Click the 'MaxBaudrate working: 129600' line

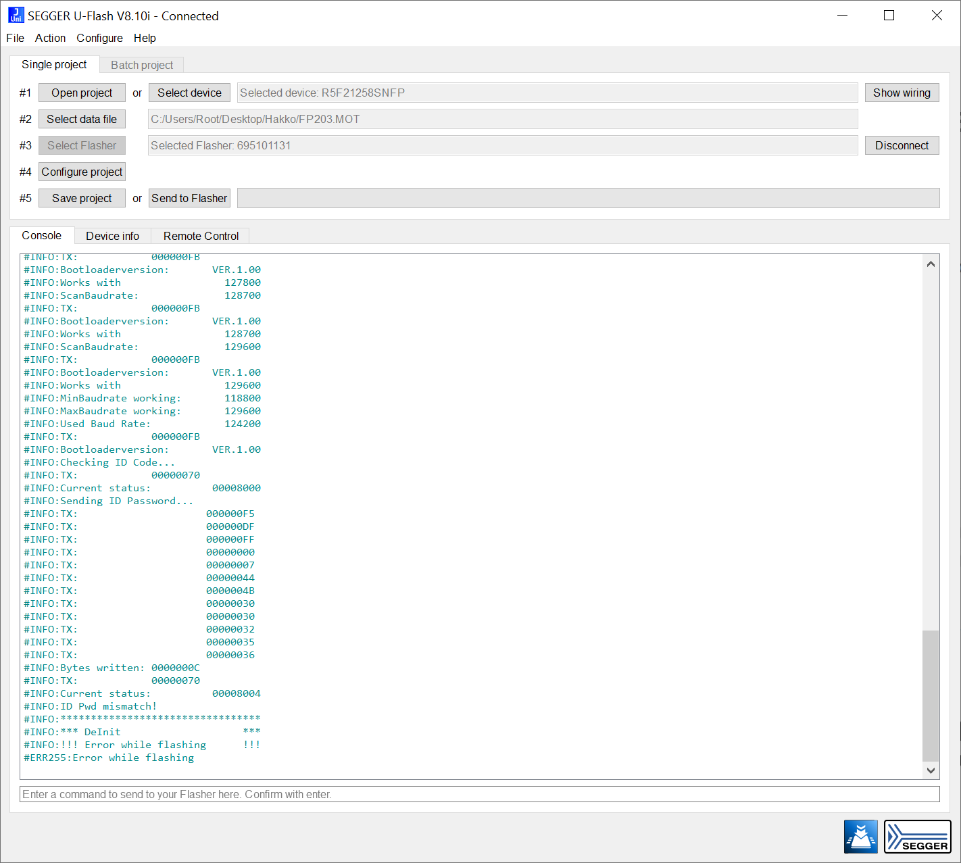click(x=142, y=411)
